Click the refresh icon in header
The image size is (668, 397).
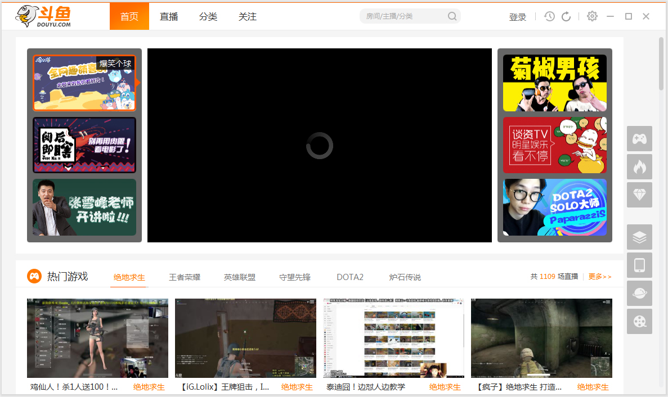566,16
